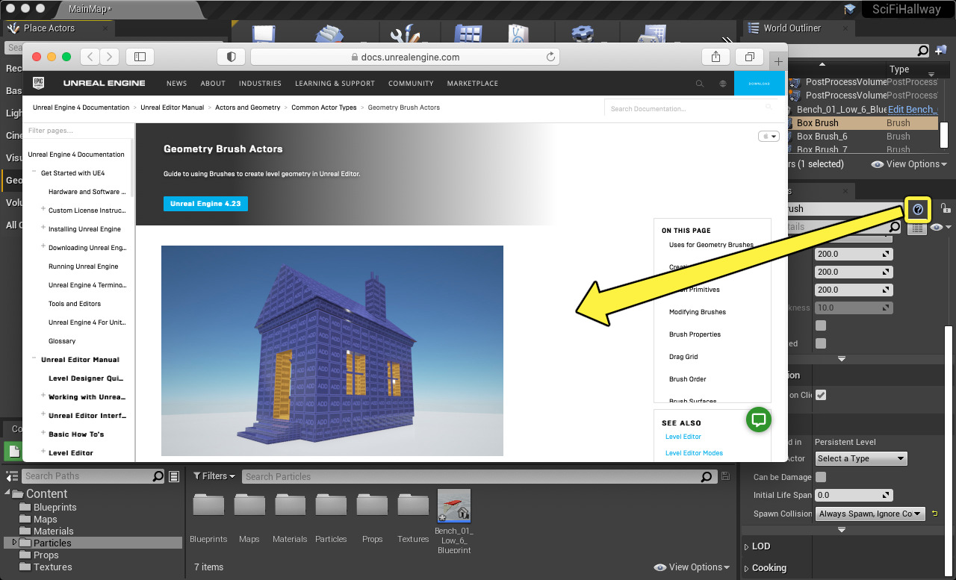Expand the LOD section
956x580 pixels.
760,546
